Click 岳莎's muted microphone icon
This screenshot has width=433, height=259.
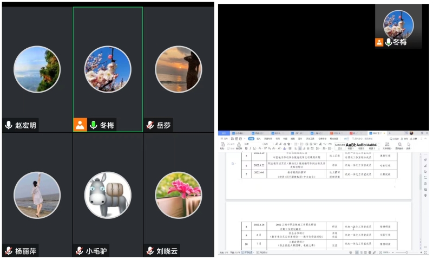(x=150, y=125)
